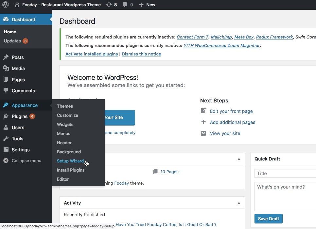The width and height of the screenshot is (316, 229).
Task: Click the Plugins plug icon
Action: 6,116
